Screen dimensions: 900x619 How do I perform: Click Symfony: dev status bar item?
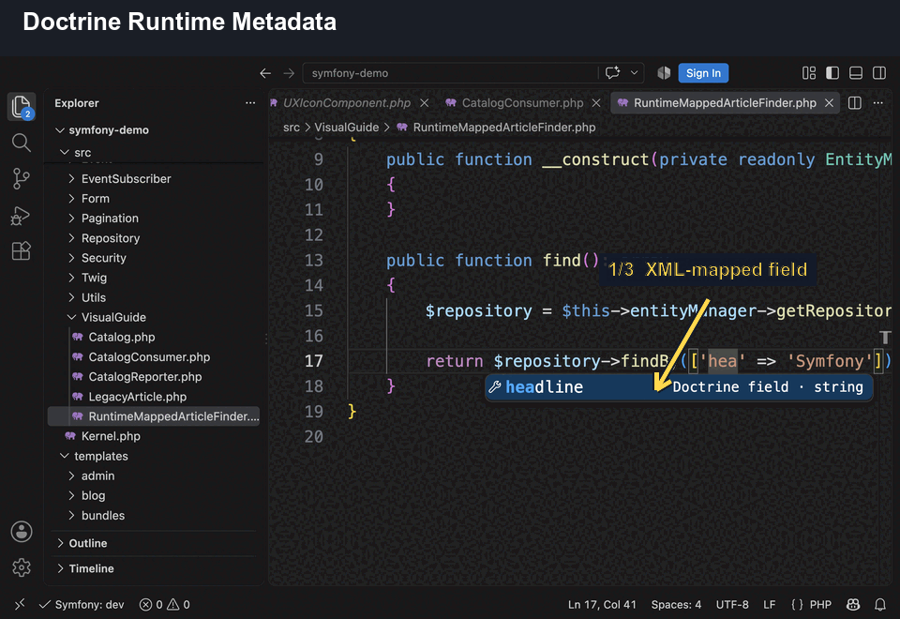click(x=82, y=604)
